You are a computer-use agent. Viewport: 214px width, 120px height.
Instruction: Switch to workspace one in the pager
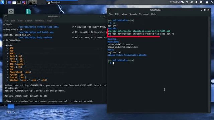30,2
